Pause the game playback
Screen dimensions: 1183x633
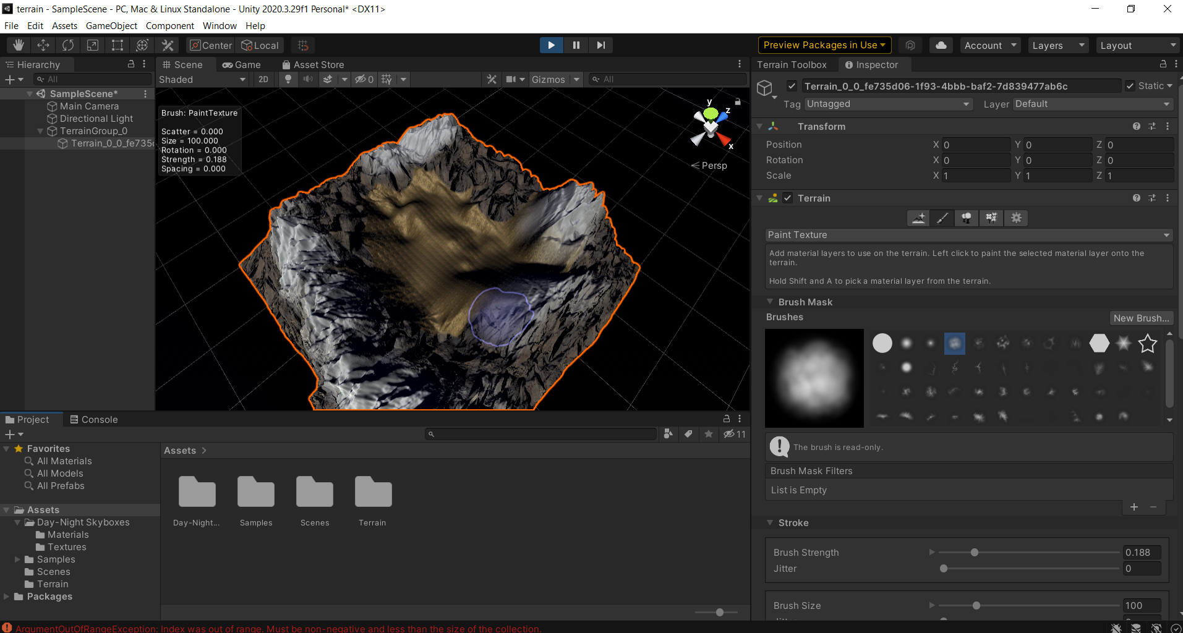point(576,45)
